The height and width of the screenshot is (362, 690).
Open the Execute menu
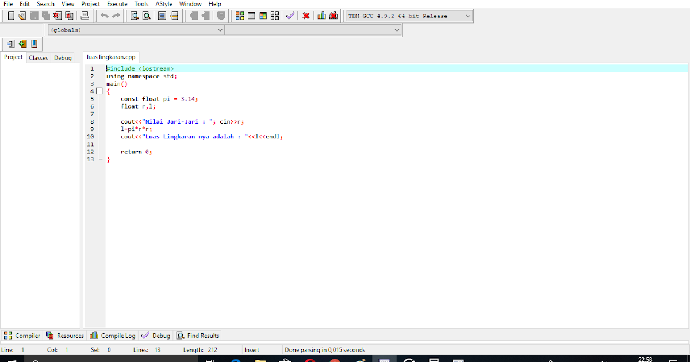117,4
